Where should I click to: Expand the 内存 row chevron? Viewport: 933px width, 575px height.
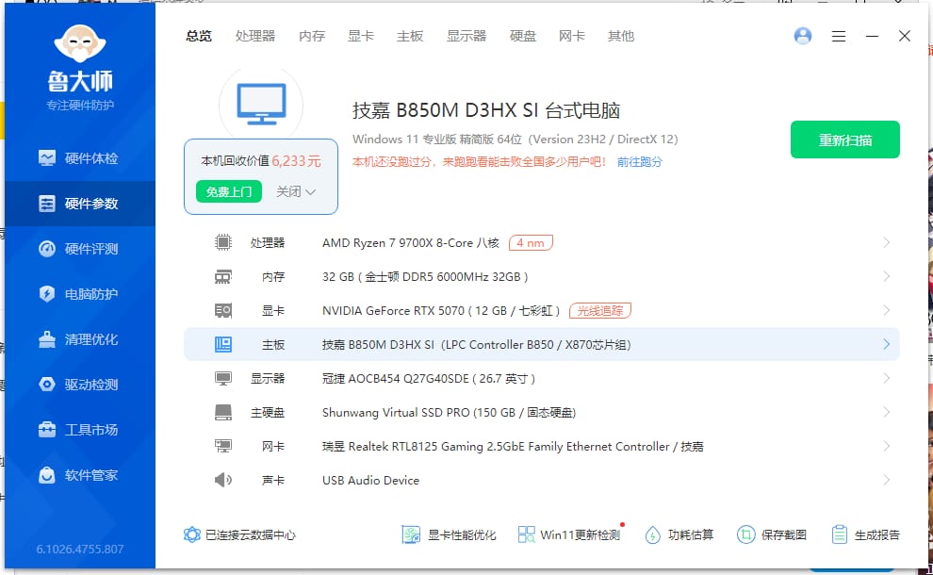pos(887,277)
